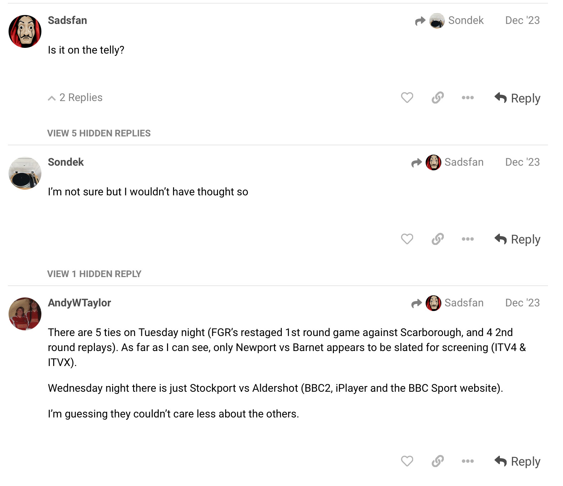Open Sondek's turntable avatar on second post
This screenshot has width=563, height=486.
tap(25, 173)
